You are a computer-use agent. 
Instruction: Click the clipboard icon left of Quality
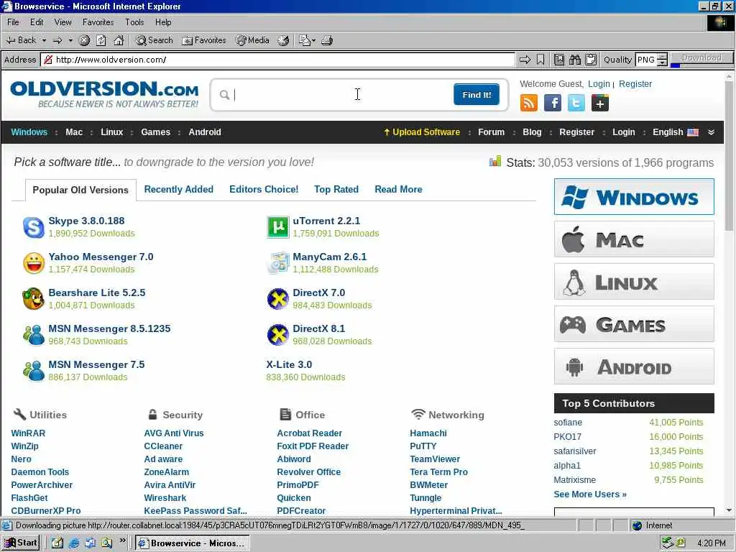[591, 60]
